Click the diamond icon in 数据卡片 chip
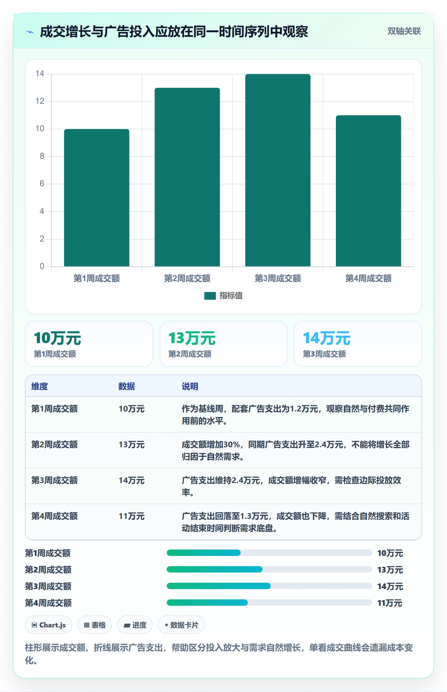Screen dimensions: 447x692 click(x=166, y=625)
